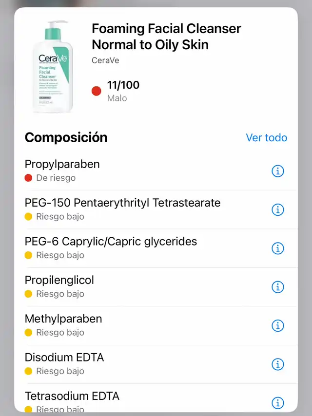
Task: Tap Disodium EDTA info icon
Action: pos(278,364)
